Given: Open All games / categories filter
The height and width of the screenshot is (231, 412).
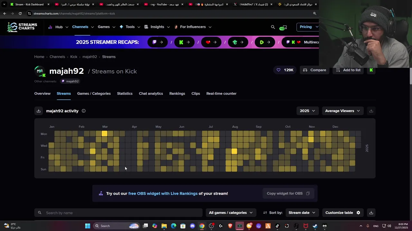Looking at the screenshot, I should (231, 213).
